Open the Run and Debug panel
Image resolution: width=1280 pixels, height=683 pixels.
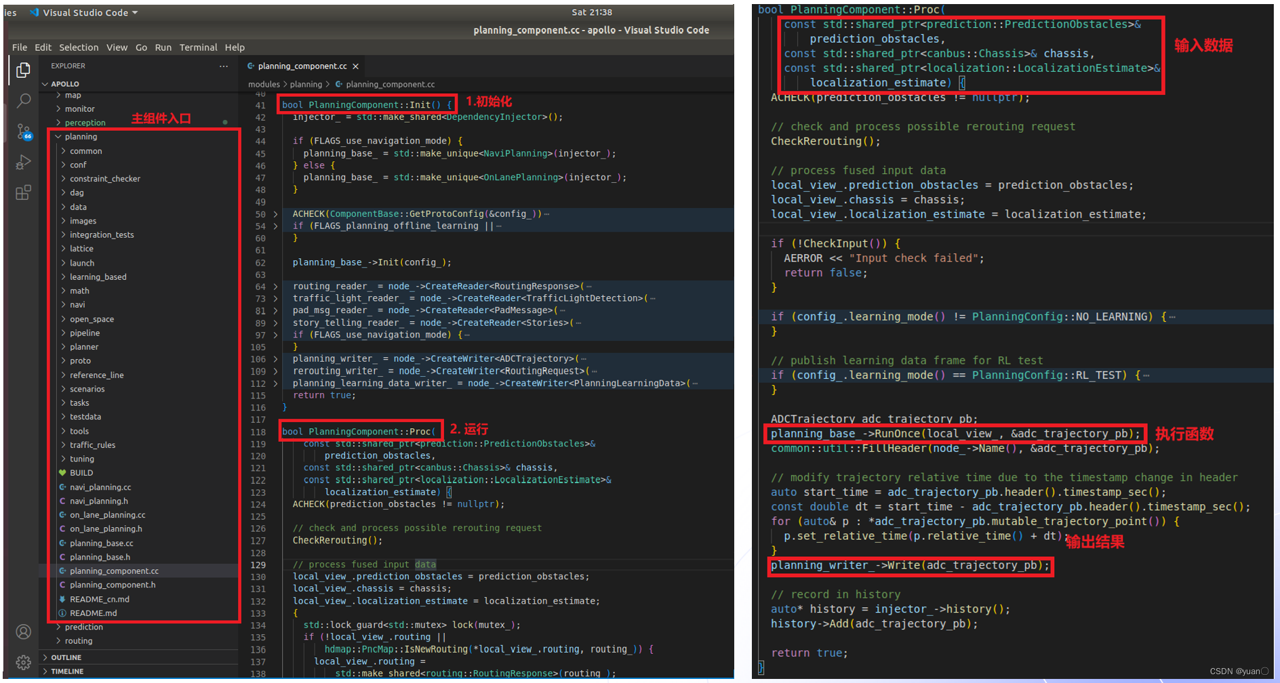pyautogui.click(x=23, y=162)
